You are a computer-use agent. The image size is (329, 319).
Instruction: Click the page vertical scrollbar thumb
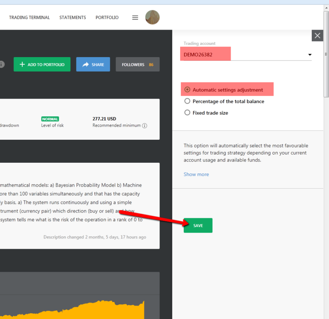(326, 54)
